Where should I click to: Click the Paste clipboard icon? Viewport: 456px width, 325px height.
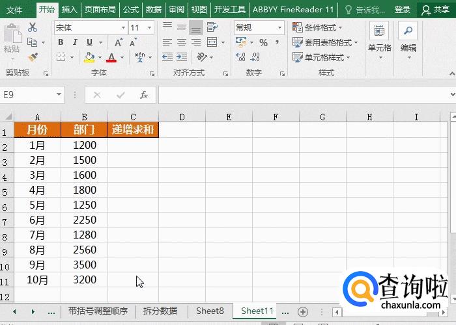coord(12,34)
